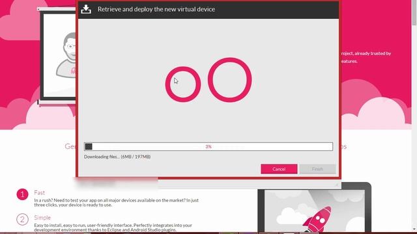Click the number 1 circle icon next to Fast
The width and height of the screenshot is (417, 234).
22,194
